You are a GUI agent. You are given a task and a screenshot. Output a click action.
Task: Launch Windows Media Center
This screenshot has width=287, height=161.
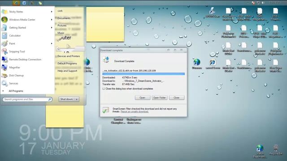(x=22, y=20)
